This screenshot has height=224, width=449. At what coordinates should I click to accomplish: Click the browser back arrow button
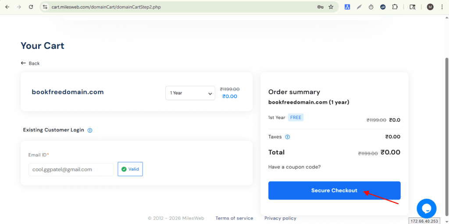point(7,7)
